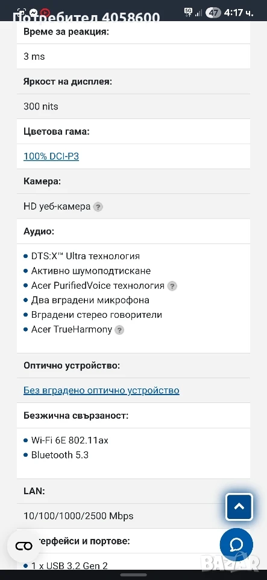Tap the 300 nits brightness value
Screen dimensions: 267x580
point(41,106)
